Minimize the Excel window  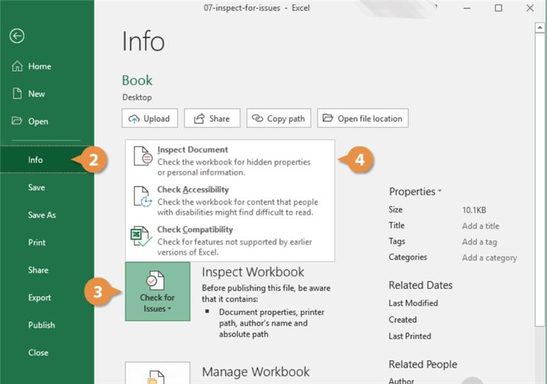(x=467, y=8)
